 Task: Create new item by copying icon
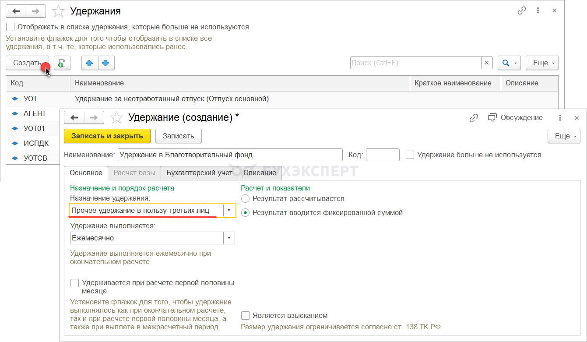pyautogui.click(x=62, y=63)
